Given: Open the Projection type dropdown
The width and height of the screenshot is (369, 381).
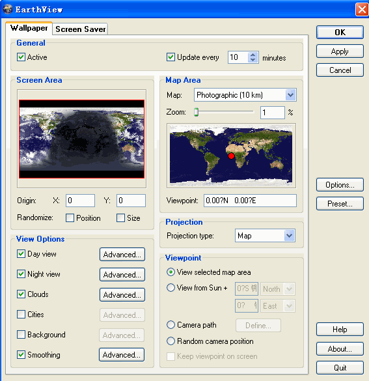Looking at the screenshot, I should [289, 235].
